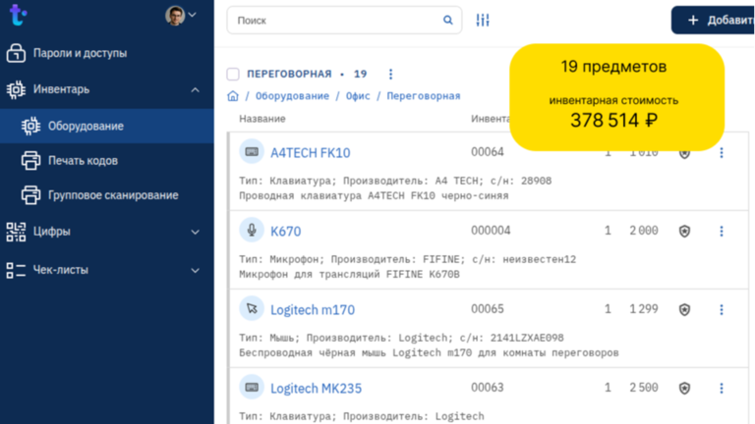The width and height of the screenshot is (755, 424).
Task: Follow the Офис breadcrumb link
Action: click(358, 95)
